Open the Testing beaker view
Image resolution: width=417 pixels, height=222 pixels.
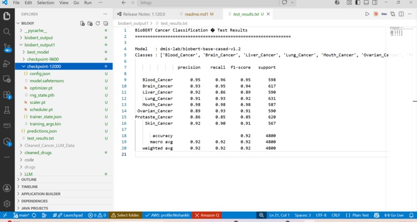tap(7, 110)
